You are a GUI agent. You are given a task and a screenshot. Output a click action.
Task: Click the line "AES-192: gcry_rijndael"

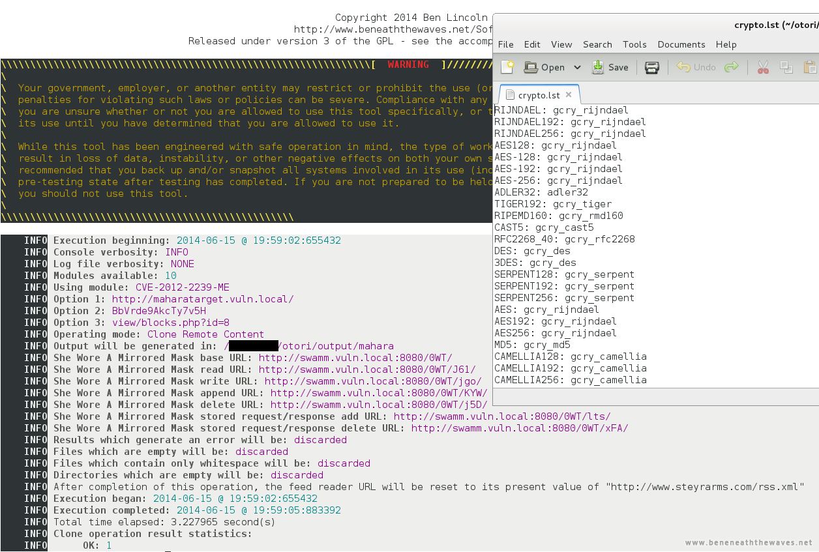point(558,169)
